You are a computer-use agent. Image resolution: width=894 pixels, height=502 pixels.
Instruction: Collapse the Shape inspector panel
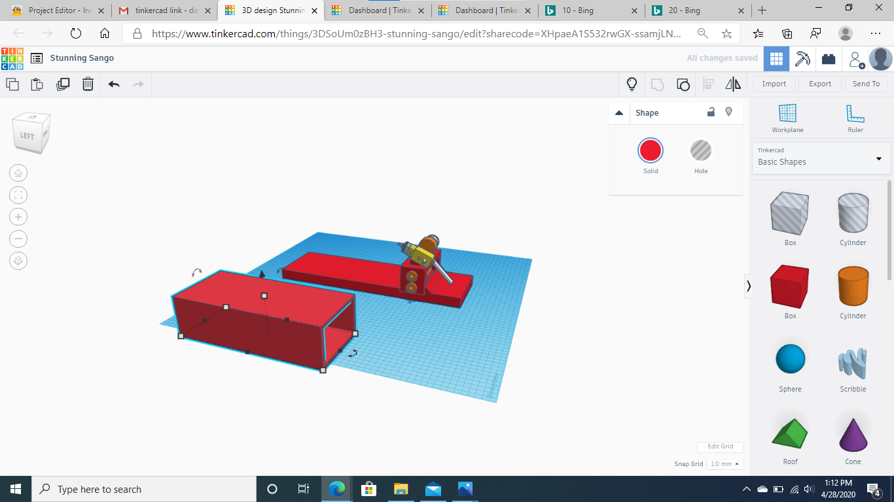[x=619, y=113]
